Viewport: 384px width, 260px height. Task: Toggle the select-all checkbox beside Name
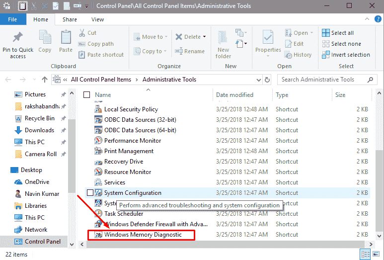coord(87,95)
